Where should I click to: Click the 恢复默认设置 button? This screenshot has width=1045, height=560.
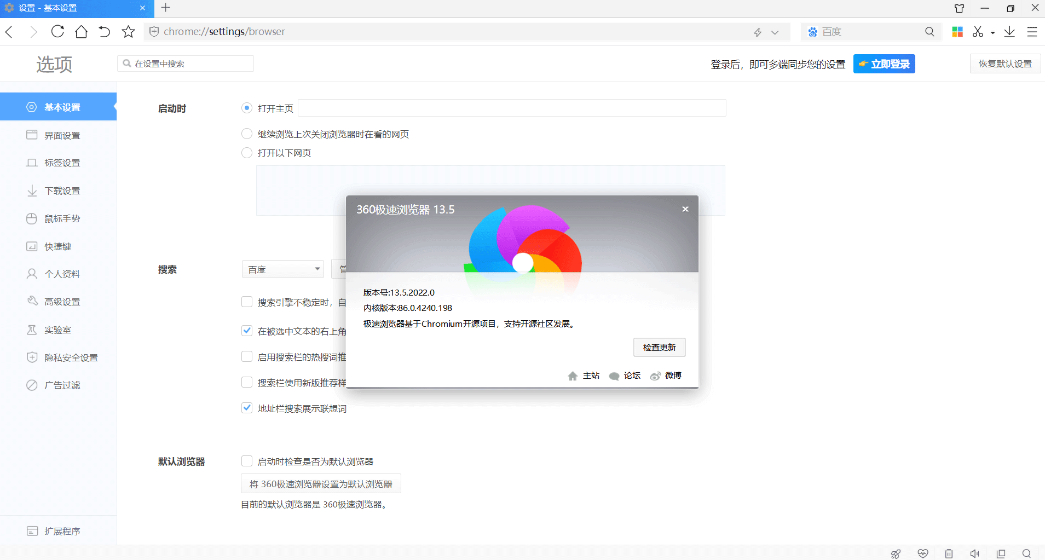pyautogui.click(x=1005, y=63)
